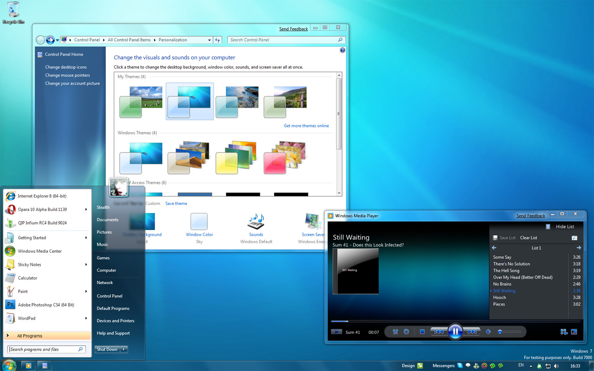Open Control Panel help question mark
Image resolution: width=594 pixels, height=371 pixels.
pos(342,50)
